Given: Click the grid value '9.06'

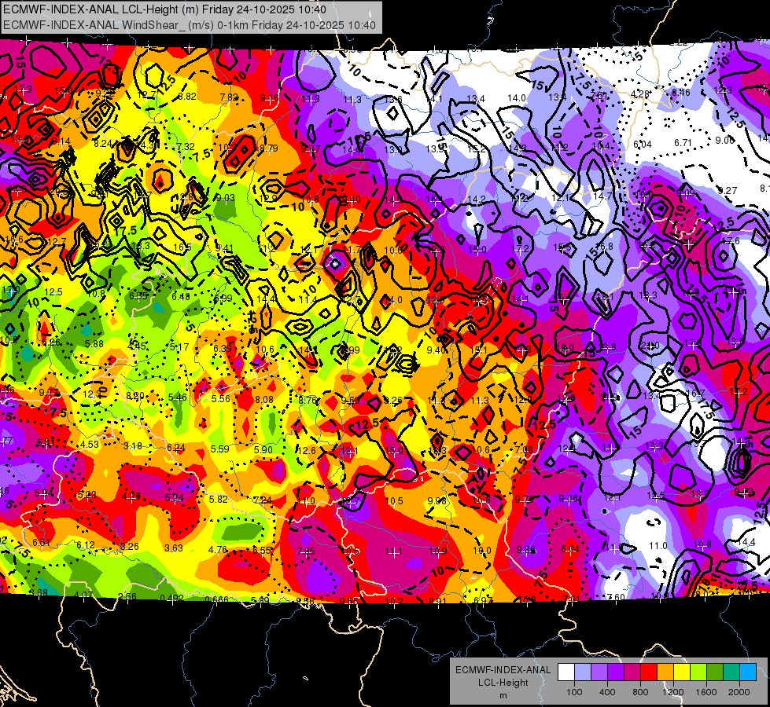Looking at the screenshot, I should [x=568, y=499].
